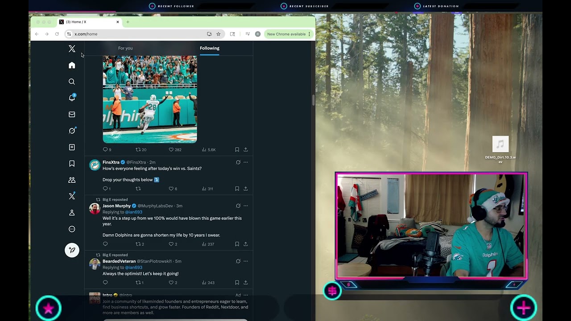This screenshot has height=321, width=571.
Task: View analytics of the 5.6K views post
Action: point(209,150)
